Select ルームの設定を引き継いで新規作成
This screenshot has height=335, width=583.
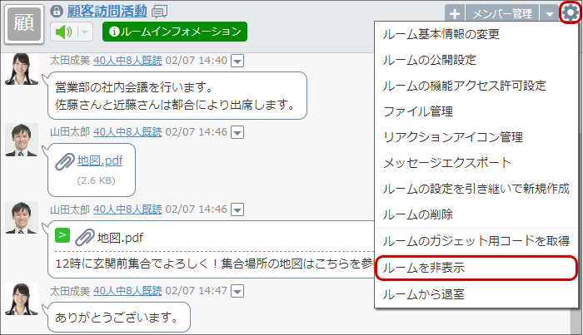(x=476, y=189)
